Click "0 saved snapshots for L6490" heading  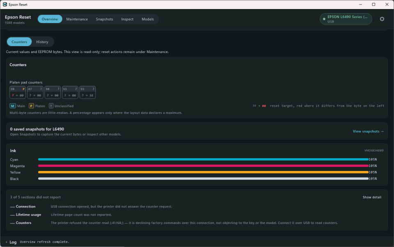(37, 129)
